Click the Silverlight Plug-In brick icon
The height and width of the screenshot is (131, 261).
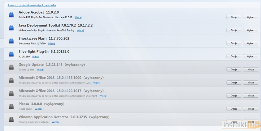(x=11, y=54)
